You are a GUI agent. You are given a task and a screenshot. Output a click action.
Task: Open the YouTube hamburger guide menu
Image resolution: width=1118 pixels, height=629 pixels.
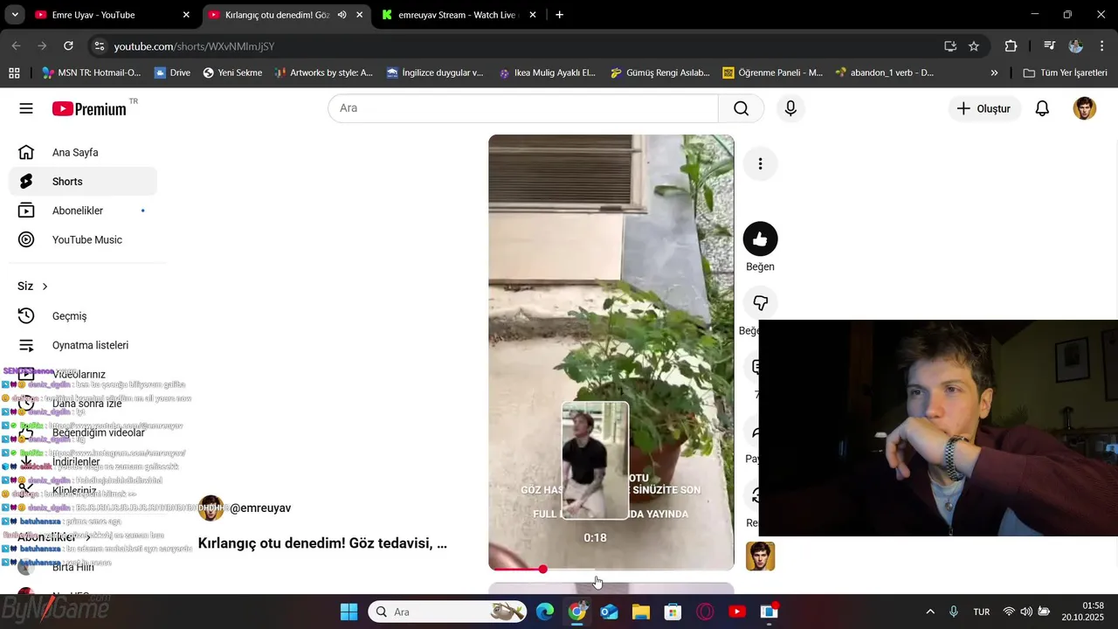(26, 108)
